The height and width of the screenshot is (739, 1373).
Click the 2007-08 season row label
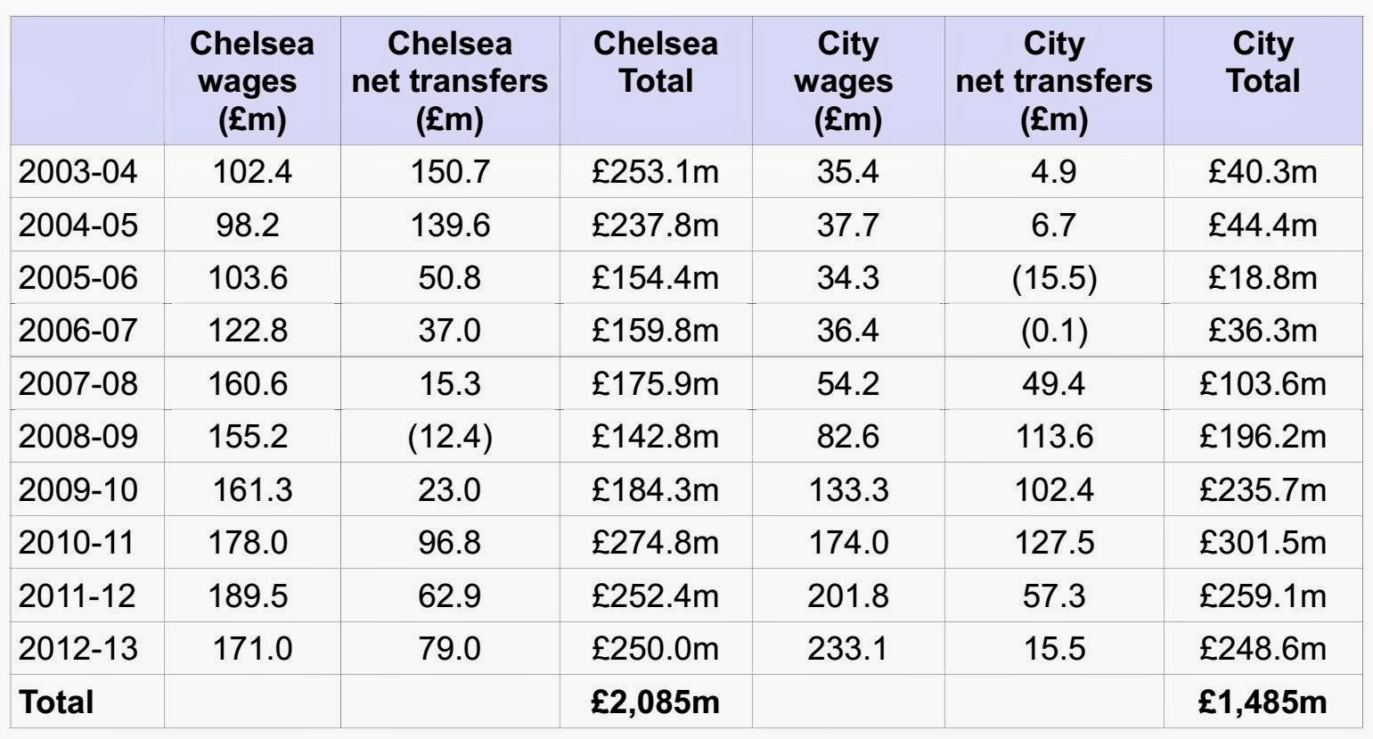(78, 383)
